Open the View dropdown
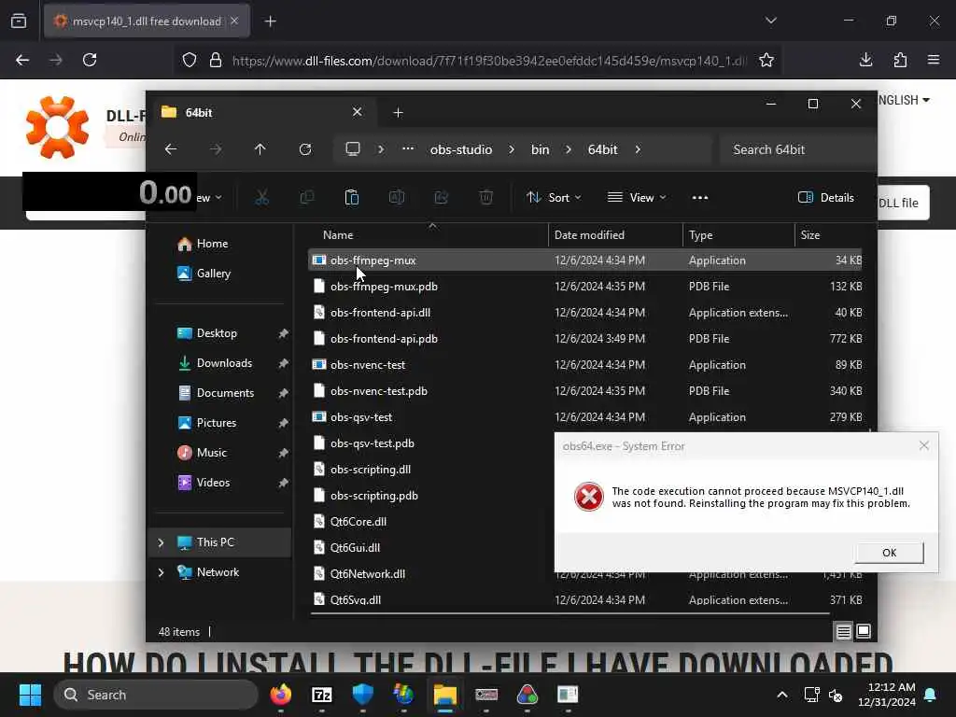 (x=637, y=198)
